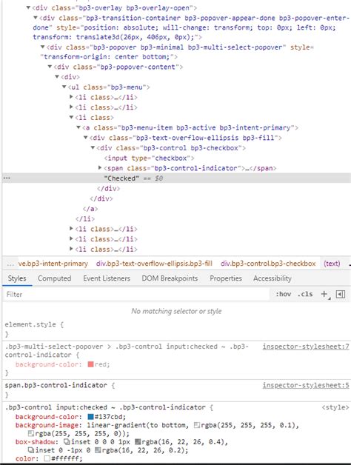
Task: Expand the second collapsed li class node
Action: point(71,107)
